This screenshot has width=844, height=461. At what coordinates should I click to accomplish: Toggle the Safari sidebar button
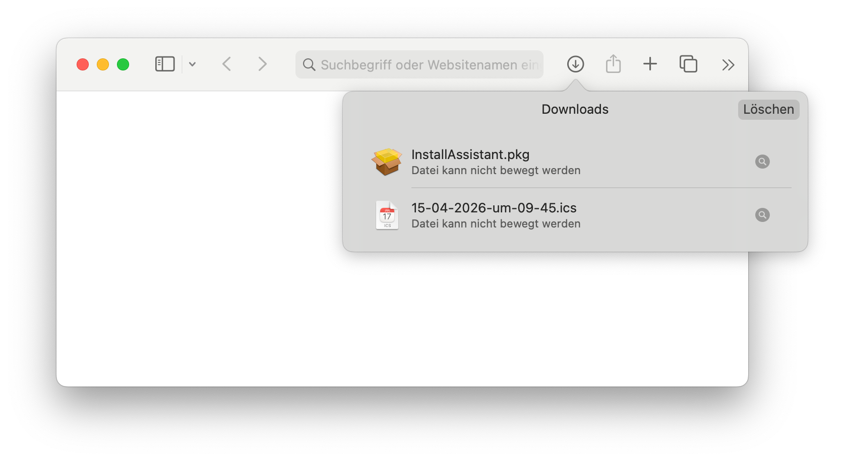tap(165, 64)
